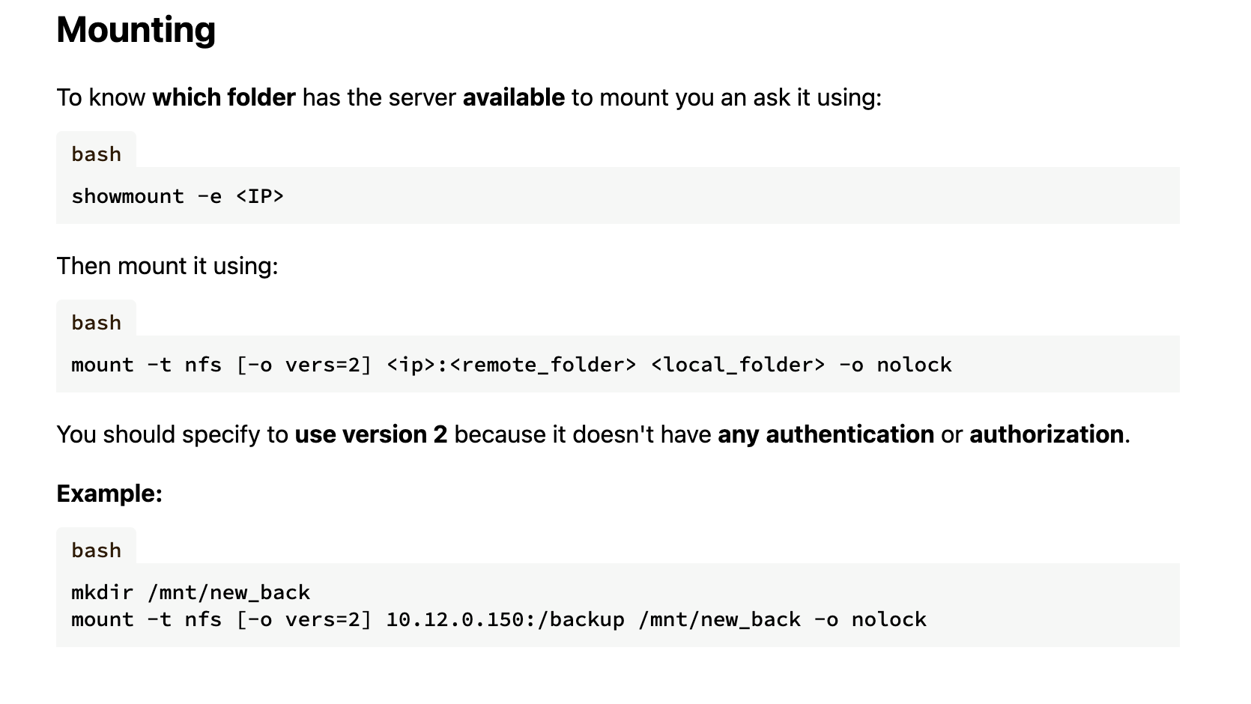
Task: Click 'Then mount it using:' text
Action: [168, 266]
